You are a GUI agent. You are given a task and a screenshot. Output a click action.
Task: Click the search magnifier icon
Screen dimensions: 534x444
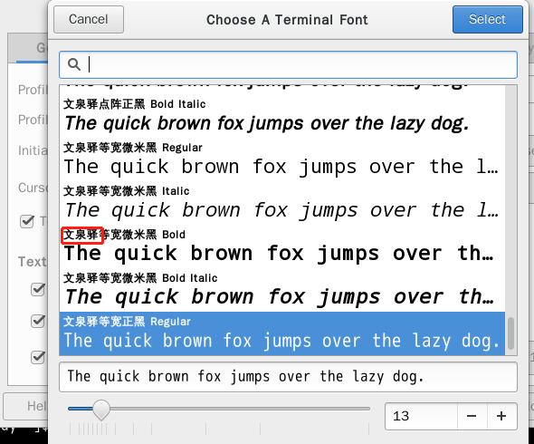click(x=74, y=64)
